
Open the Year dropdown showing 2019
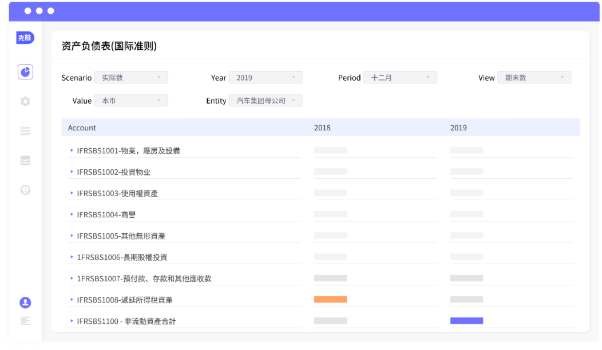pos(266,78)
